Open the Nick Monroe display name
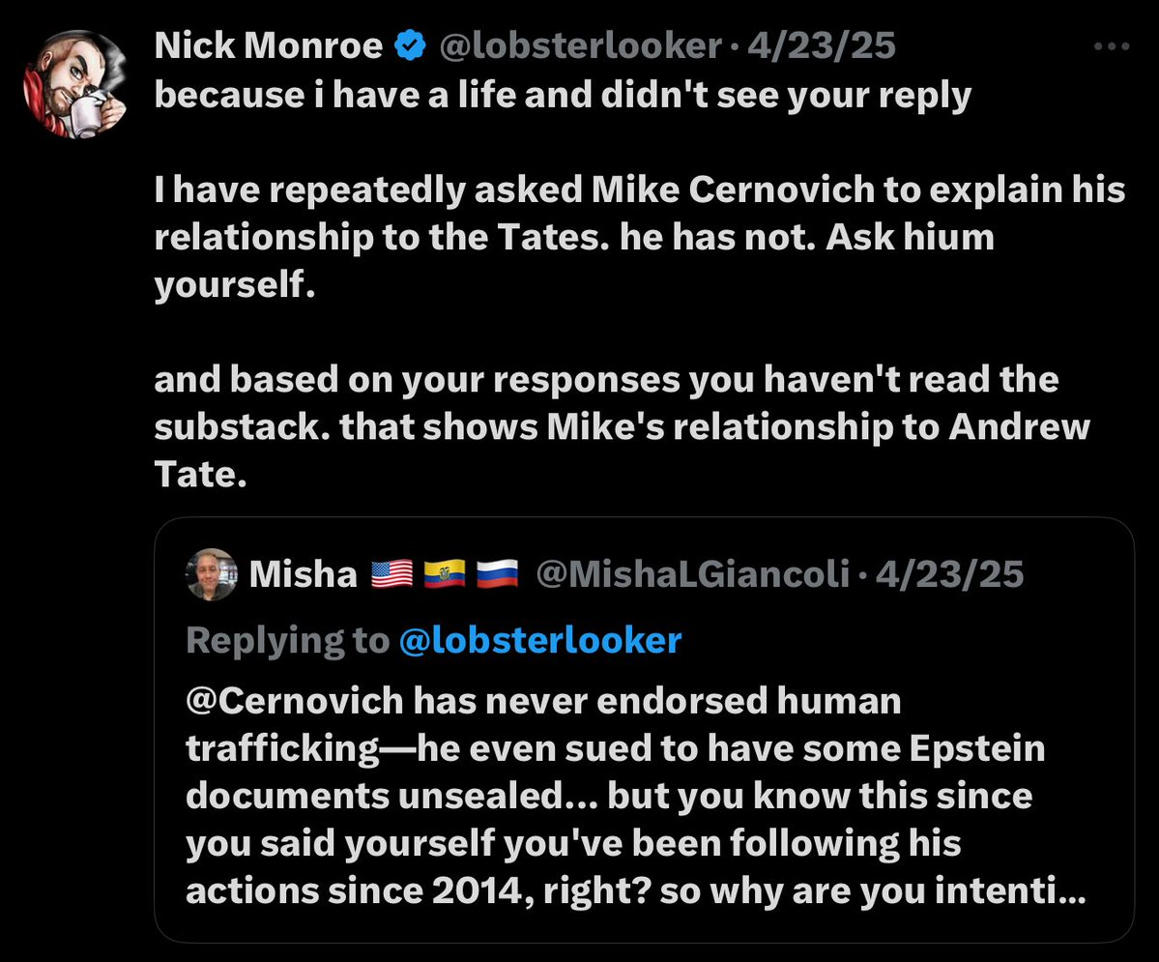 tap(268, 46)
